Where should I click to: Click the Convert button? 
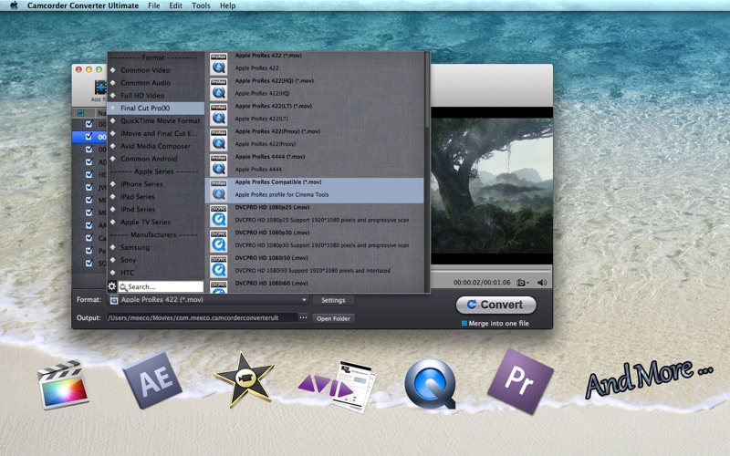(495, 305)
